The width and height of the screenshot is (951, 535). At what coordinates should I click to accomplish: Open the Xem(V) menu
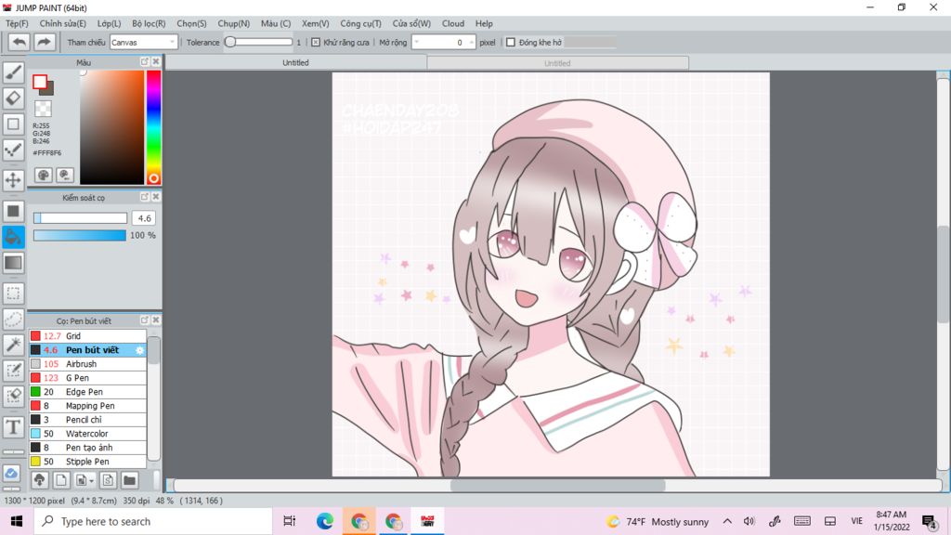[316, 23]
